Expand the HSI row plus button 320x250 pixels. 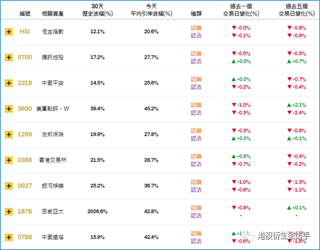pos(9,32)
